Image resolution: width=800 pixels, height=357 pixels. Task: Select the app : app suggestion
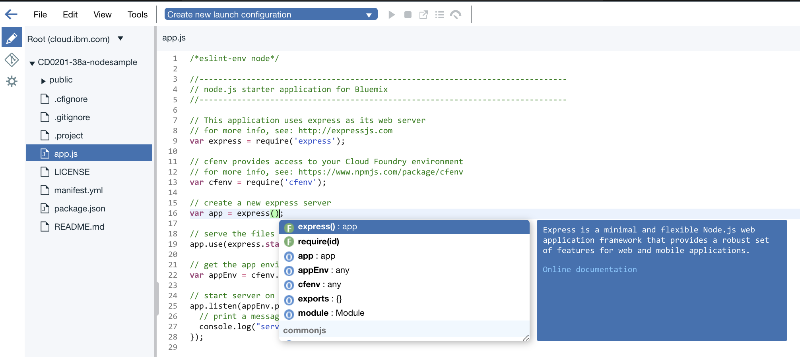404,256
